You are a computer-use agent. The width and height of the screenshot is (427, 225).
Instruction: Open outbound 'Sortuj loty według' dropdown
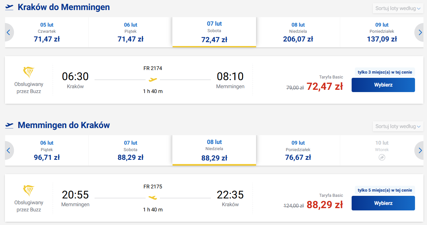pos(398,8)
